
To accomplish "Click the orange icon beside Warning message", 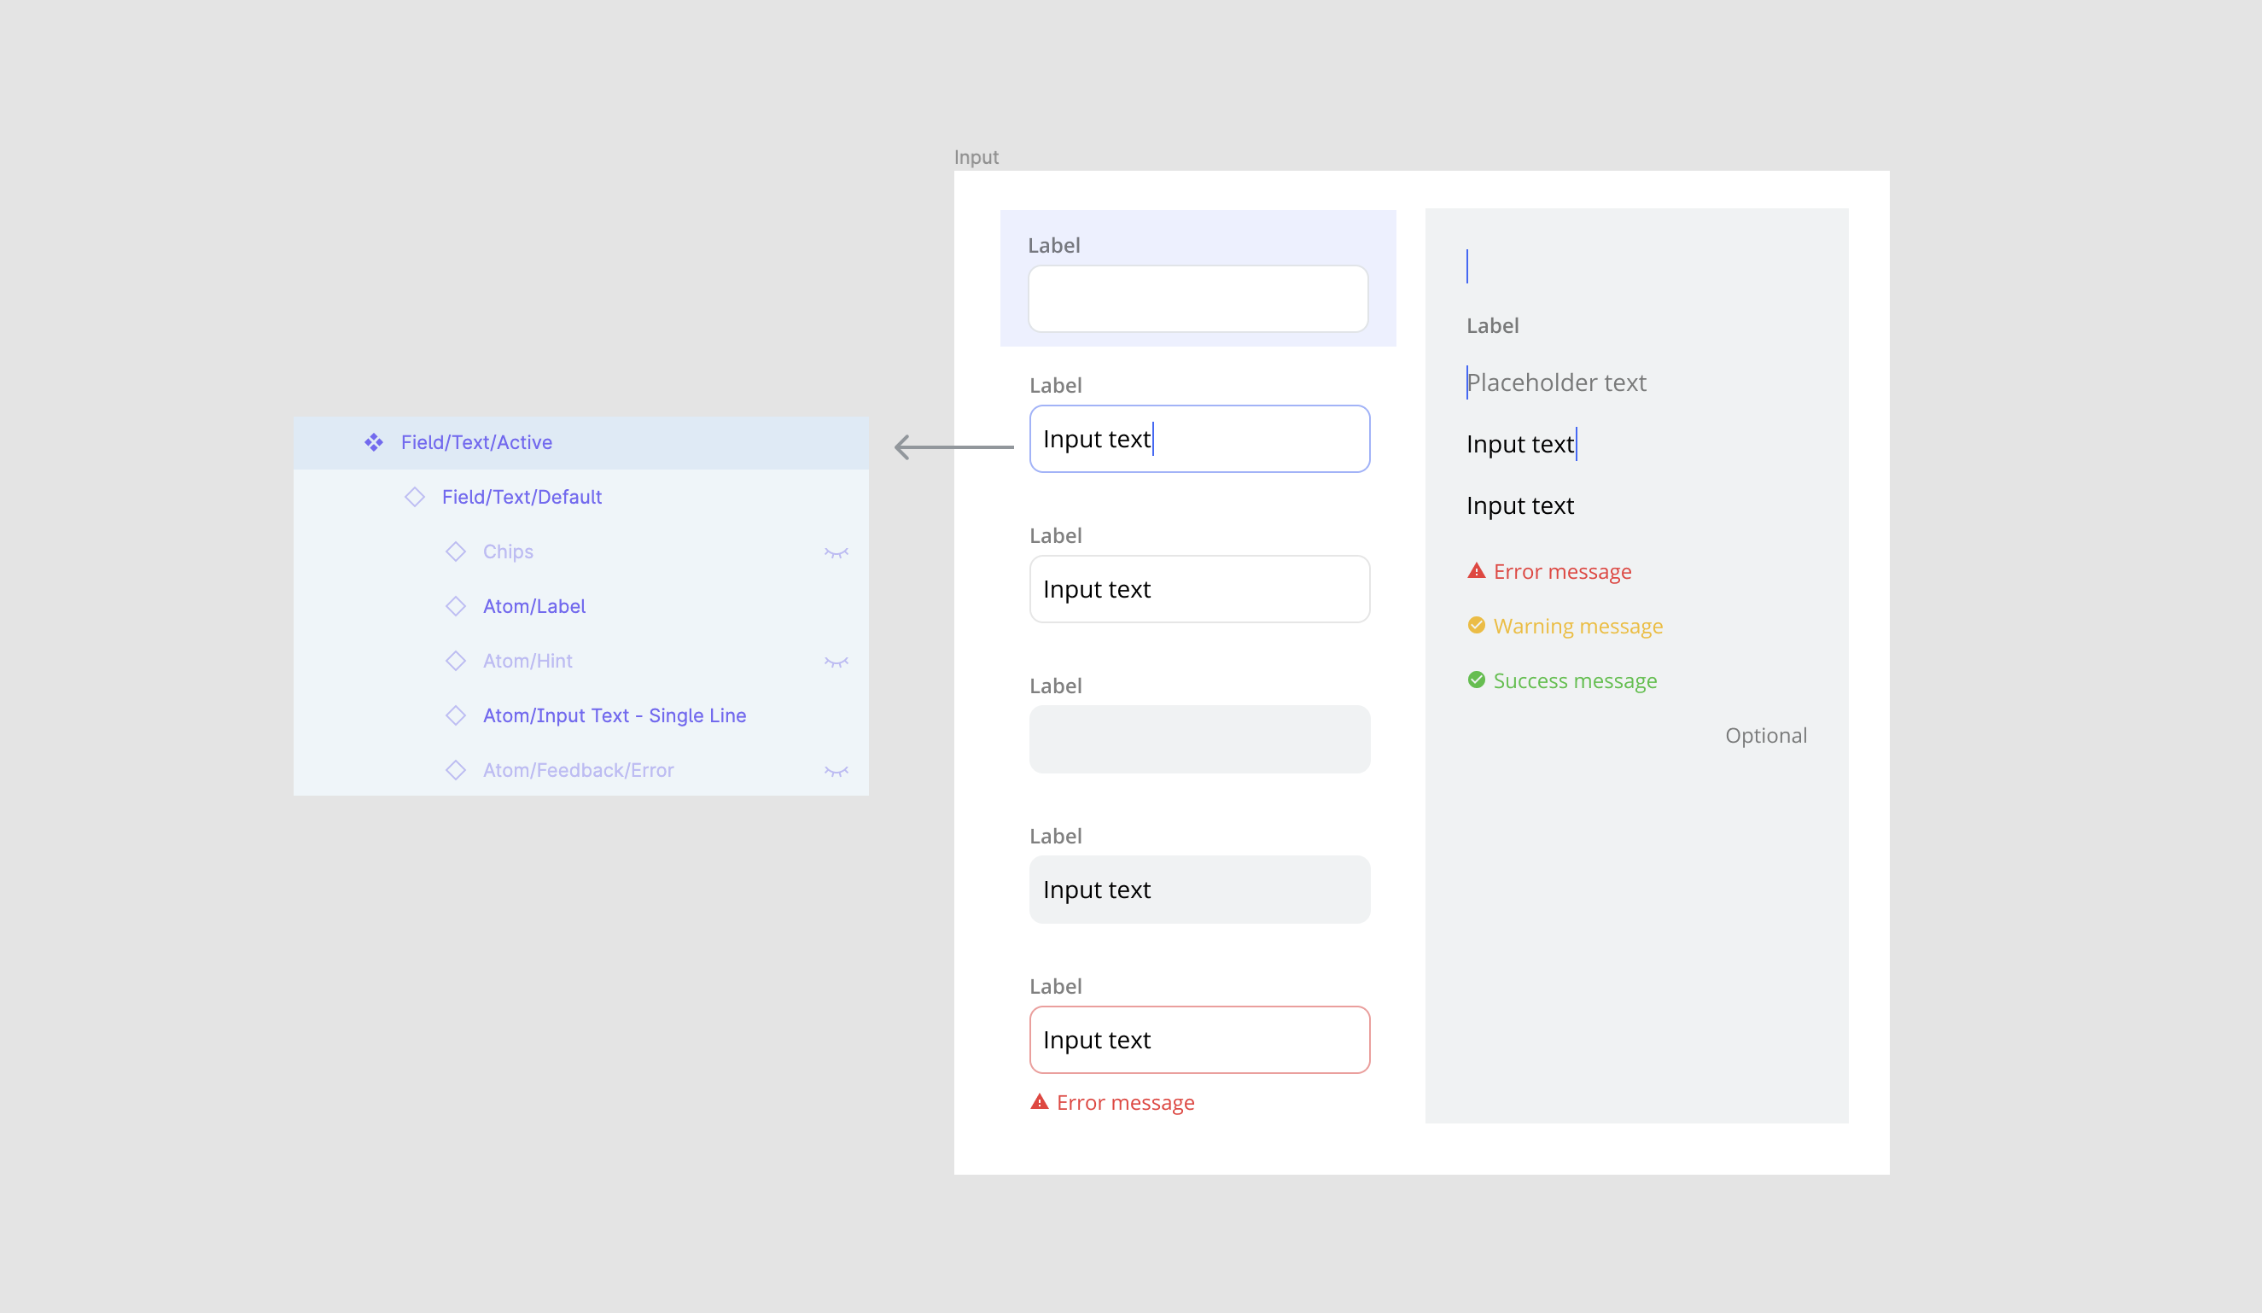I will (1476, 625).
